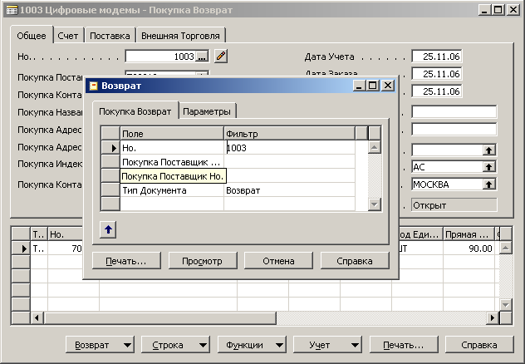Click the Печать... button in Возврат dialog

(126, 261)
